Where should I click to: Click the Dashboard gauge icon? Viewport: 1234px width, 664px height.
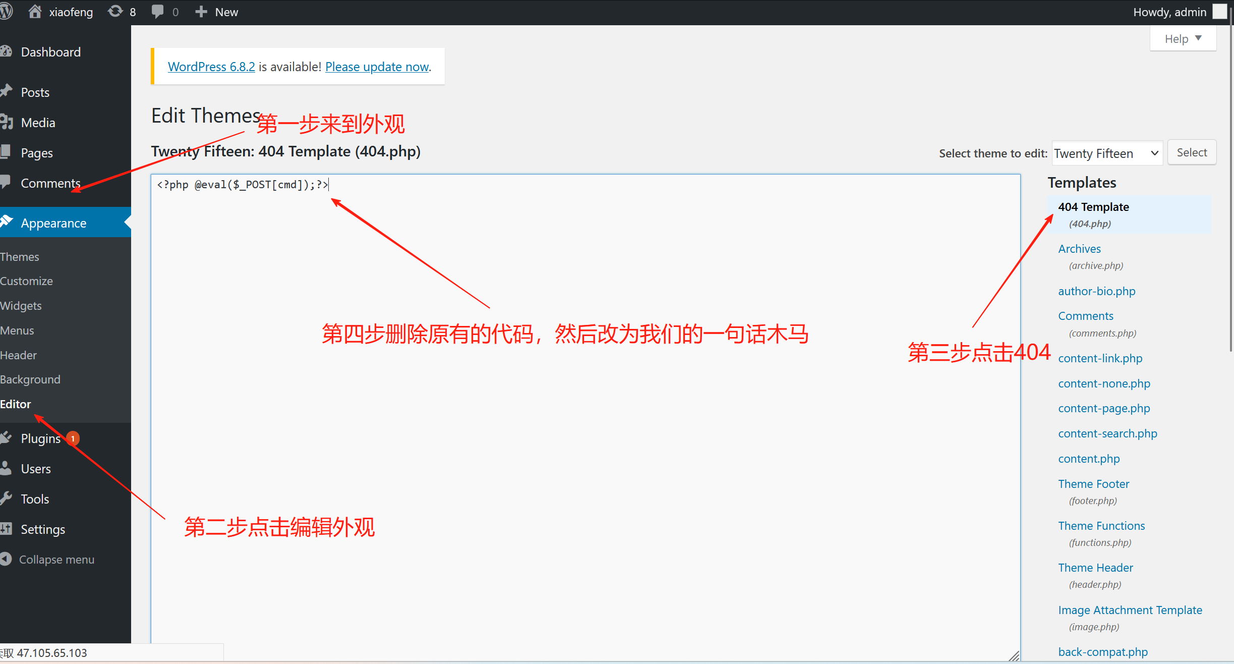(x=6, y=51)
